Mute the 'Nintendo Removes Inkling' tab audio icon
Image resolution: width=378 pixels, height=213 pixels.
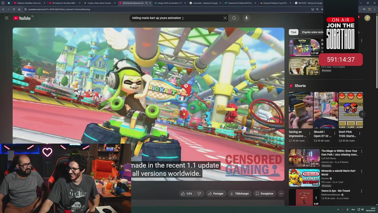click(x=146, y=3)
